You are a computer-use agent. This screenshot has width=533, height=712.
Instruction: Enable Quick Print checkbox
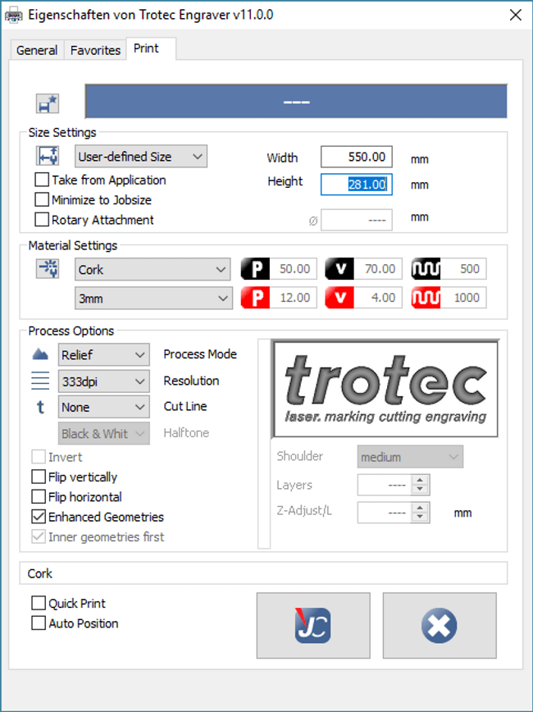pos(39,603)
